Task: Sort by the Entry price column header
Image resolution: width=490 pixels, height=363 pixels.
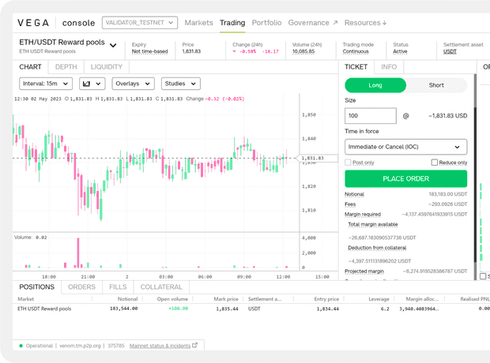Action: click(326, 299)
